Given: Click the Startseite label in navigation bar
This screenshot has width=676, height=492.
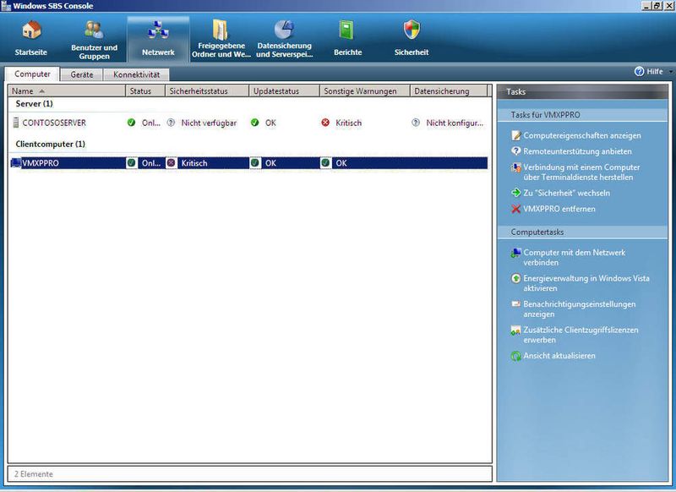Looking at the screenshot, I should (31, 52).
